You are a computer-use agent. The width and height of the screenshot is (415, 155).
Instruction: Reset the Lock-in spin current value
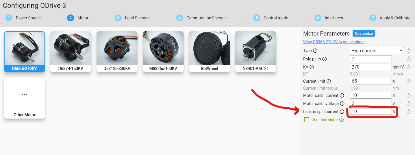pos(409,112)
